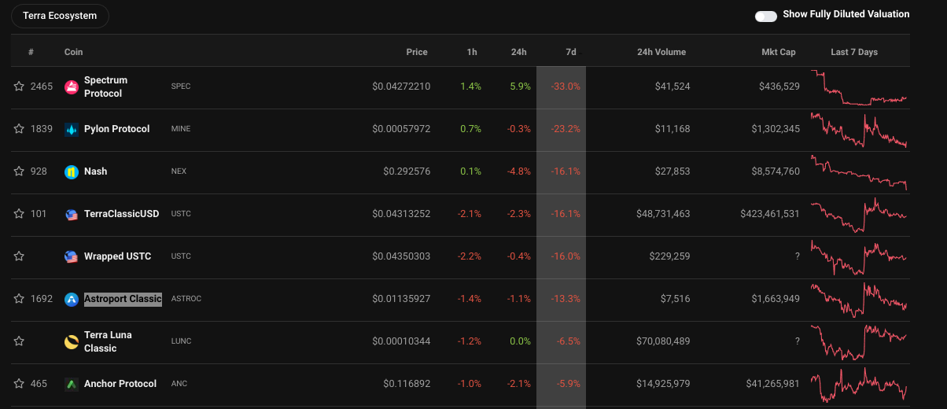The image size is (947, 409).
Task: Click 24h volume $70,080,489
Action: tap(663, 341)
